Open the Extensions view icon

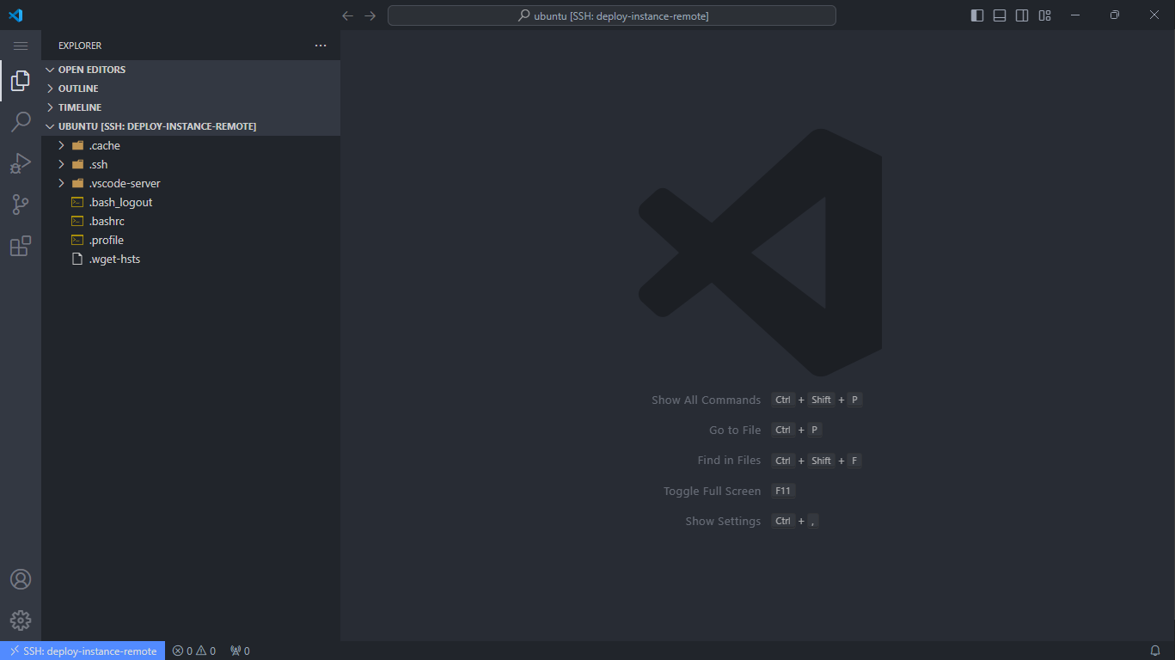21,246
